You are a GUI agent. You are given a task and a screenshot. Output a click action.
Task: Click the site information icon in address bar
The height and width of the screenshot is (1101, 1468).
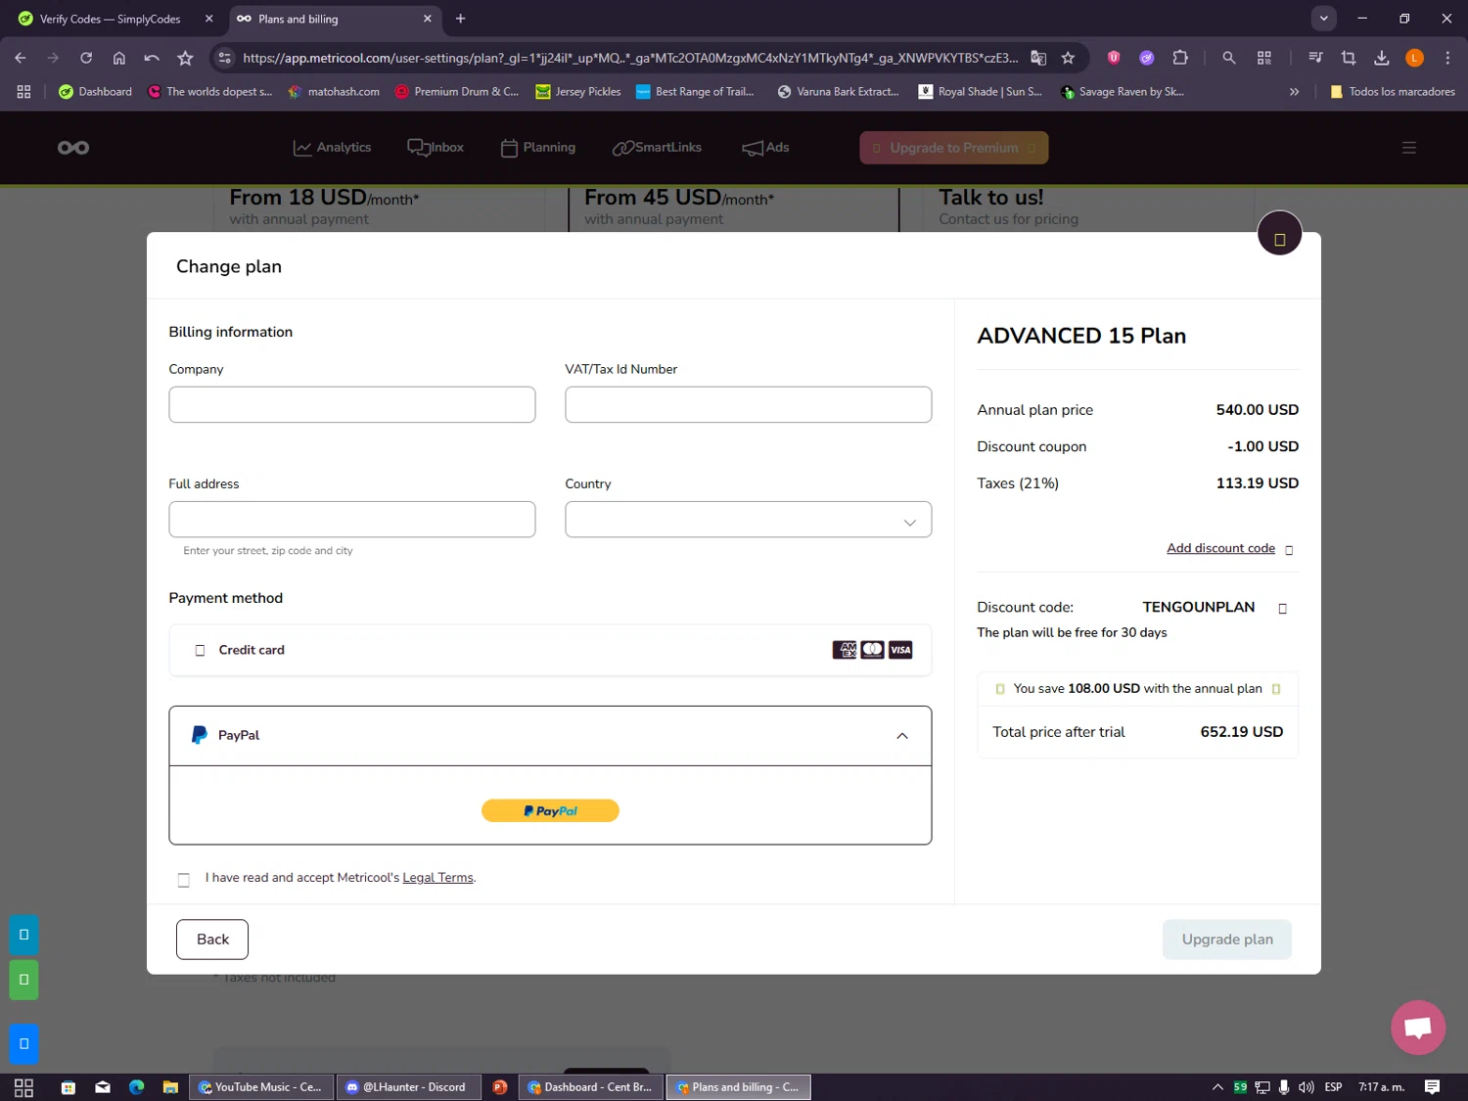point(224,58)
